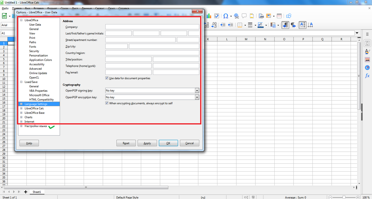Select Microsoft Office under Load/Save
Image resolution: width=372 pixels, height=199 pixels.
click(39, 95)
